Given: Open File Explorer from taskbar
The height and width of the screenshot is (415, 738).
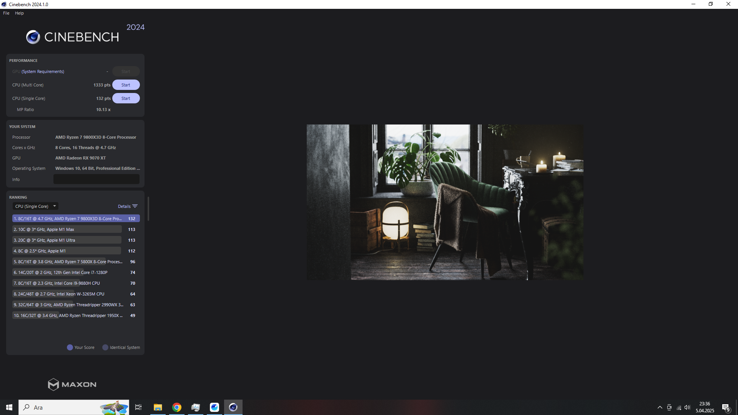Looking at the screenshot, I should tap(158, 407).
